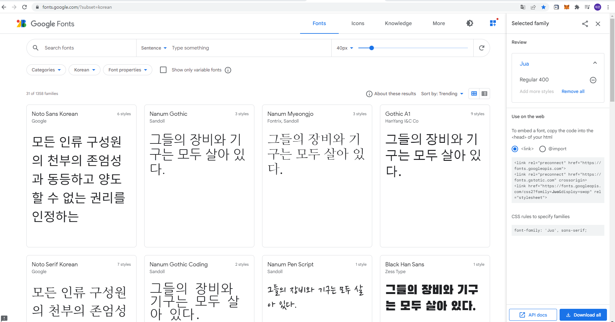
Task: Open the Font properties dropdown
Action: [x=128, y=70]
